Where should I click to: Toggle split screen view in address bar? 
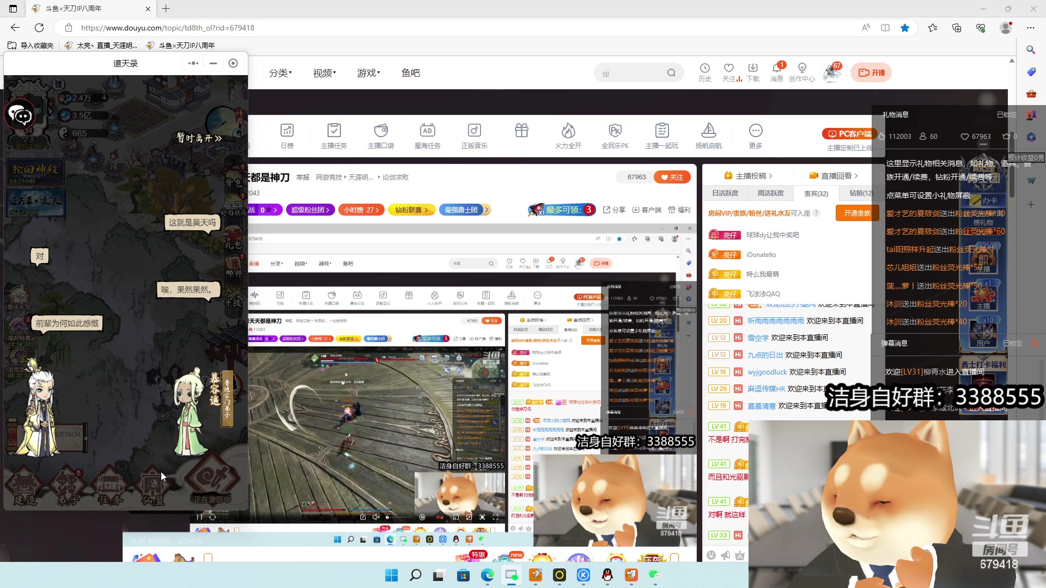pyautogui.click(x=885, y=28)
